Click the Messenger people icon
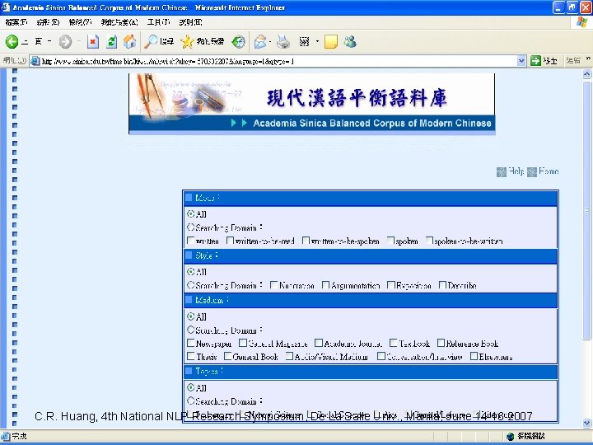 350,42
